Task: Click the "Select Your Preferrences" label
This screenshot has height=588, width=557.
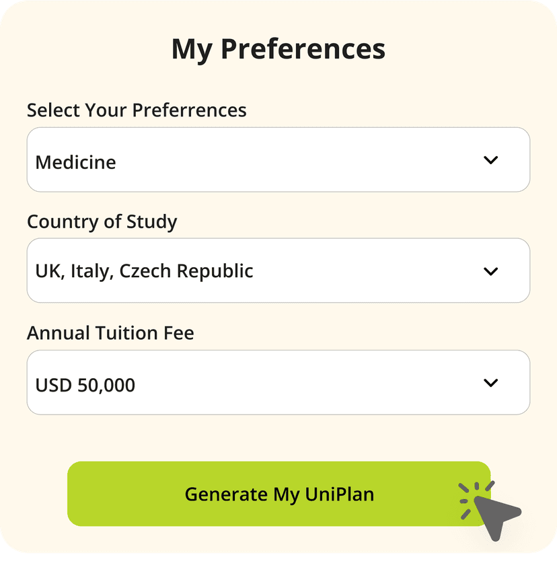Action: pos(137,110)
